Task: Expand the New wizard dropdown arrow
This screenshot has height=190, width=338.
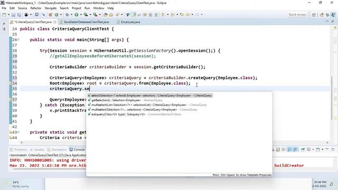Action: (x=8, y=15)
